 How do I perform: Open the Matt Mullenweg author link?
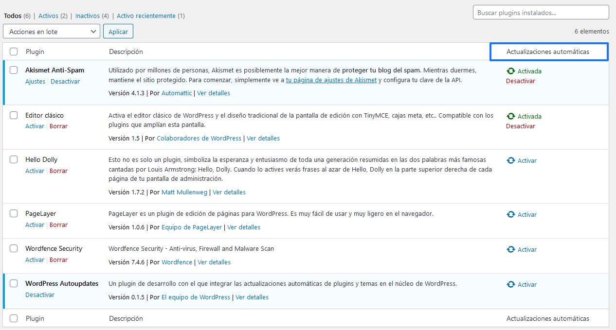coord(184,192)
